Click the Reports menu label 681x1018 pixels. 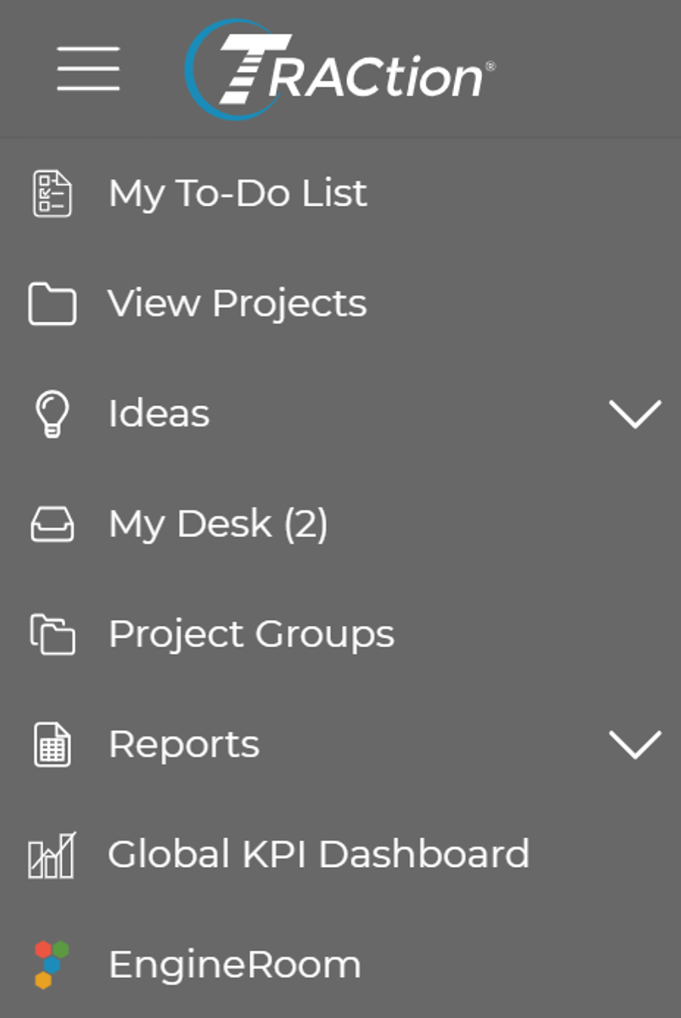184,744
